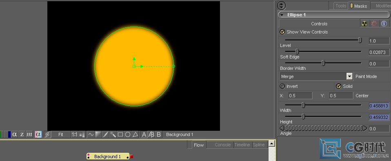Enable the Invert option

(282, 86)
